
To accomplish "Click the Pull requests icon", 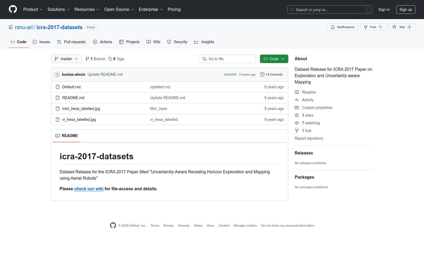I will [x=59, y=42].
